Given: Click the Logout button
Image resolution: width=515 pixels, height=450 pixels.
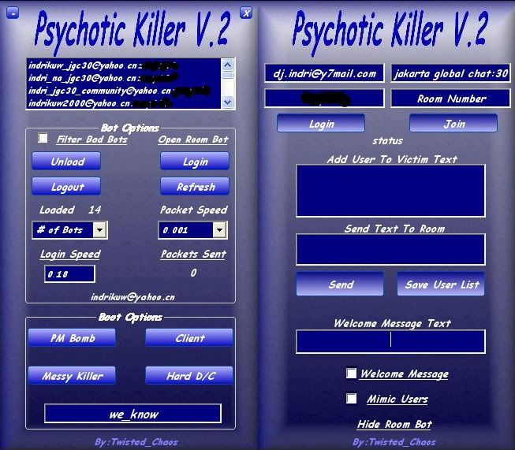Looking at the screenshot, I should 66,187.
